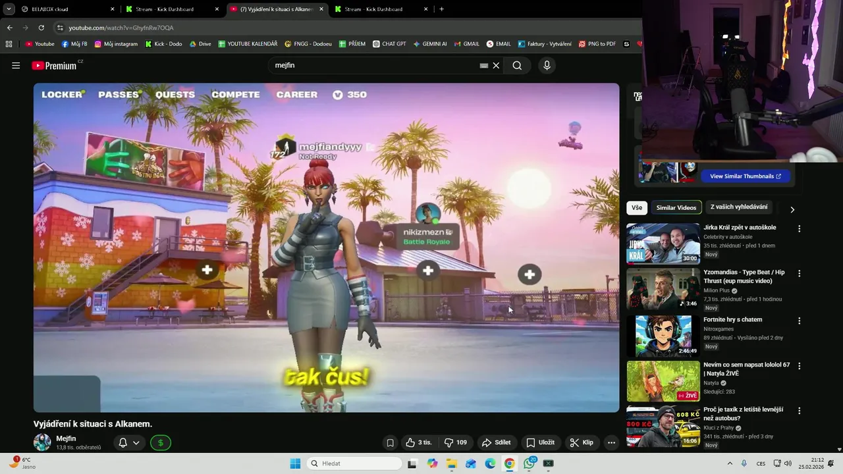Run the search with the magnifier button
The height and width of the screenshot is (474, 843).
click(x=517, y=65)
